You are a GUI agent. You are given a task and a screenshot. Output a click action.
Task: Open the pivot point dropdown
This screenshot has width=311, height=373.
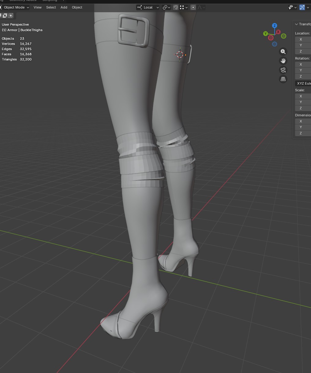point(166,7)
